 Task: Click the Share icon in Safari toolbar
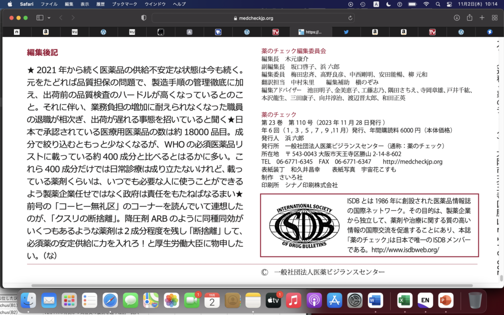469,18
